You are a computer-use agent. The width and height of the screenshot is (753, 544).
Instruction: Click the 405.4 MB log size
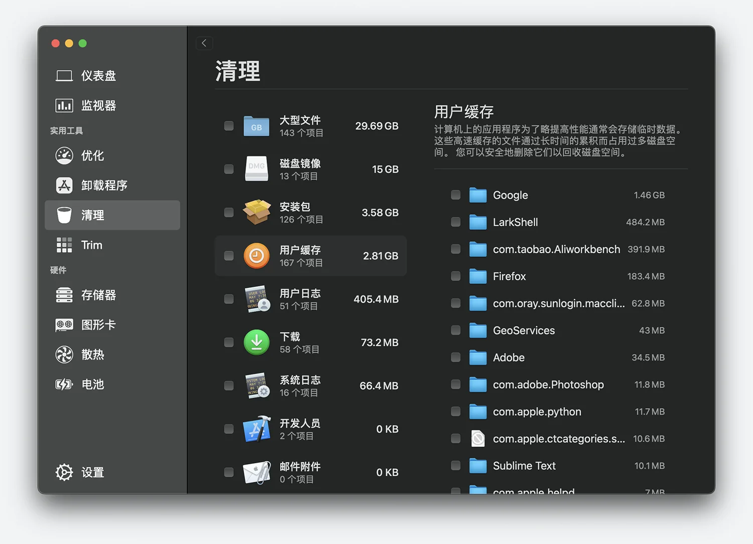[376, 299]
